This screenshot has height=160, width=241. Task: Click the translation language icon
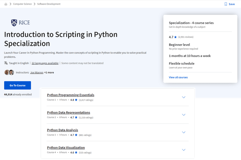click(x=6, y=63)
